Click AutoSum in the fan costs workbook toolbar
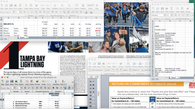 coord(55,6)
